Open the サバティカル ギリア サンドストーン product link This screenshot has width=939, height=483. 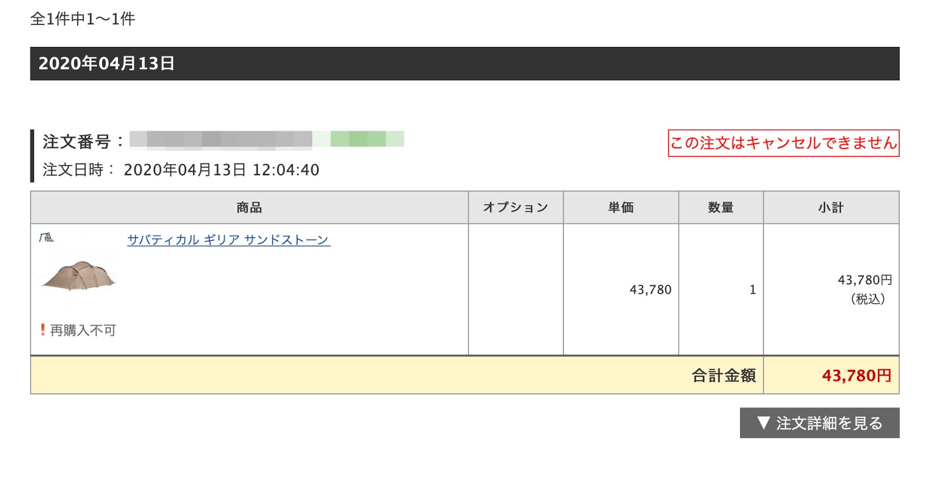[x=228, y=240]
